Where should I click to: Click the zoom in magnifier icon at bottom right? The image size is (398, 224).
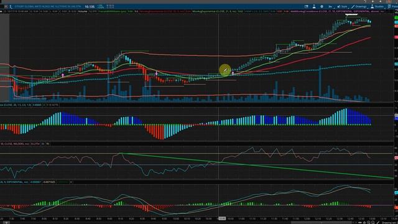368,223
